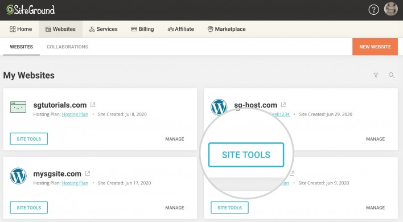Click 'Site Created: Jun 9, 2020' text
Image resolution: width=403 pixels, height=222 pixels.
click(324, 183)
